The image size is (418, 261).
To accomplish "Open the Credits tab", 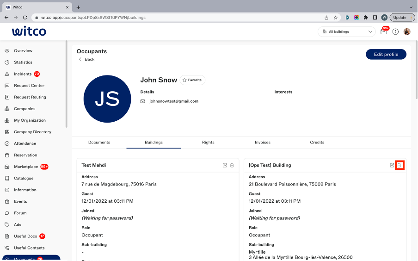I will [317, 143].
